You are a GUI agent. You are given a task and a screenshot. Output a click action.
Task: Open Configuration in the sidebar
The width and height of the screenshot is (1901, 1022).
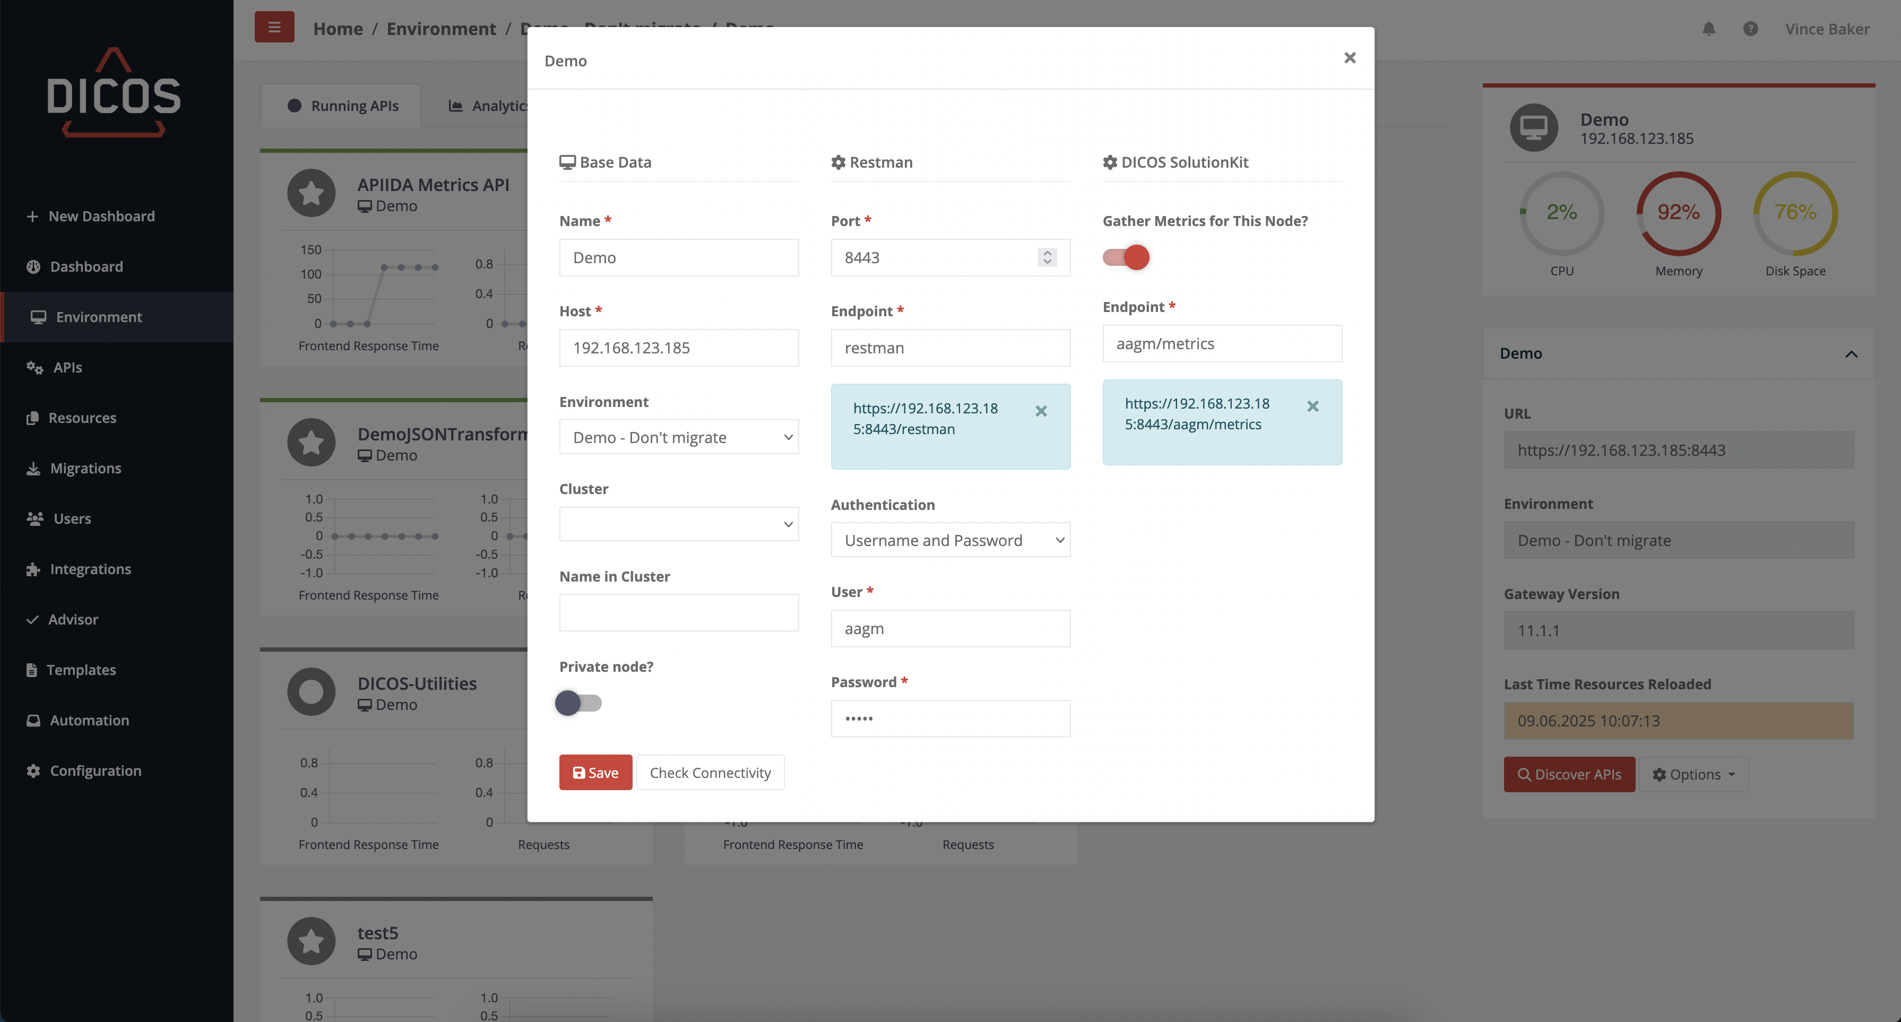[x=95, y=770]
